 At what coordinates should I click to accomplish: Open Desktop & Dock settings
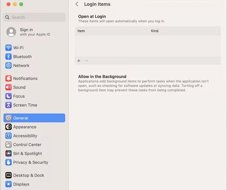click(29, 175)
